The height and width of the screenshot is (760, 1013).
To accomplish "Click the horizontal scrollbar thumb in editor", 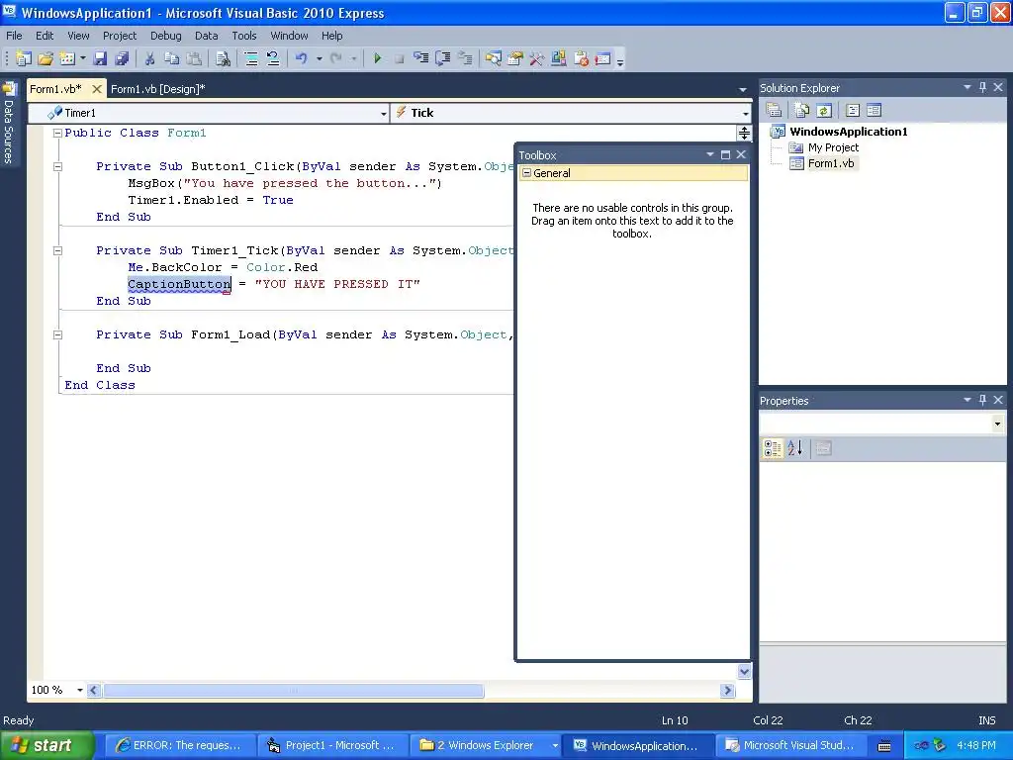I will coord(294,691).
